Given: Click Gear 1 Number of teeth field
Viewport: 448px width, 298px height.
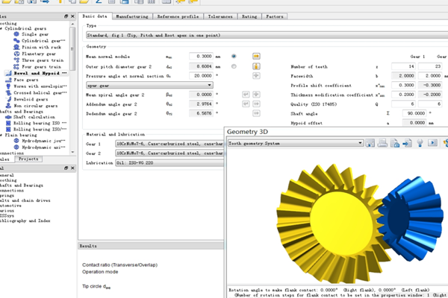Looking at the screenshot, I should tap(403, 66).
